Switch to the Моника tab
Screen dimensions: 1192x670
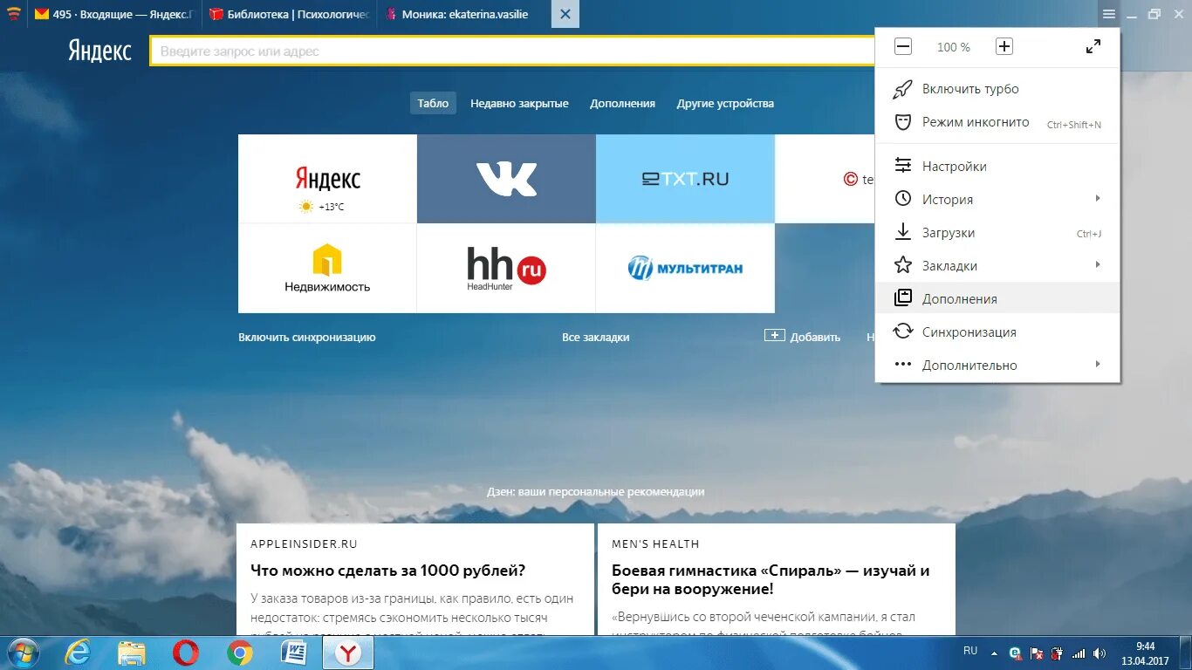464,14
